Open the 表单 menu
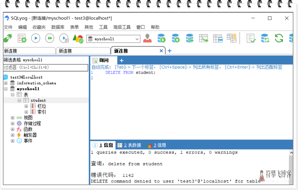 [74, 27]
